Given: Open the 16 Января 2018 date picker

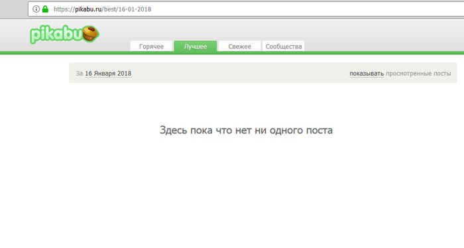Looking at the screenshot, I should click(108, 74).
